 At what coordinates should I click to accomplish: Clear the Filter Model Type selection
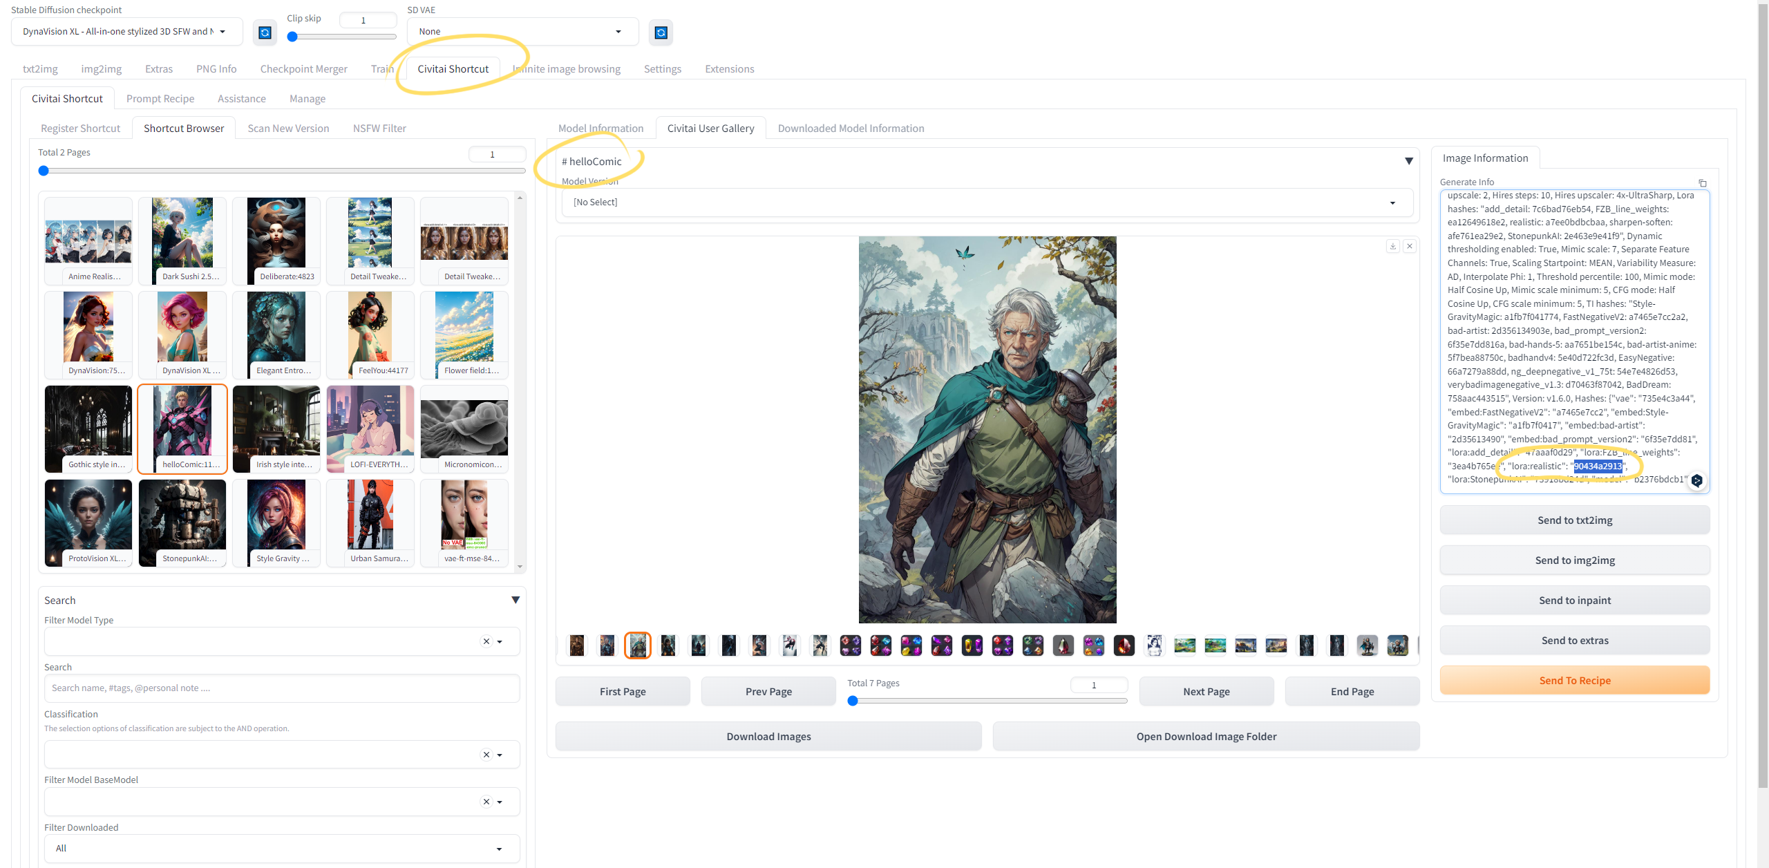pyautogui.click(x=486, y=641)
